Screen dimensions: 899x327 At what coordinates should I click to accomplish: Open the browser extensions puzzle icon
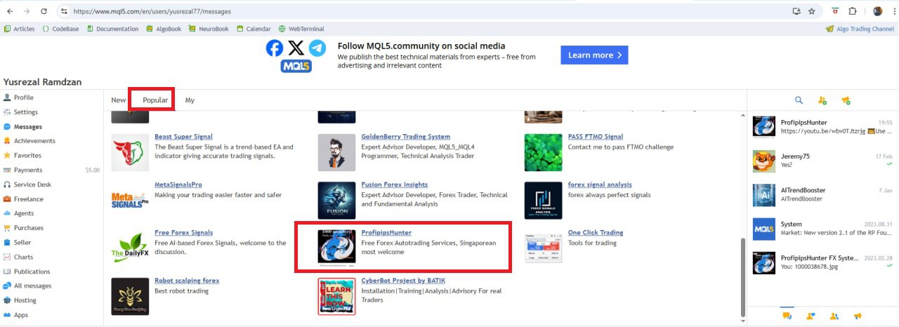(853, 11)
